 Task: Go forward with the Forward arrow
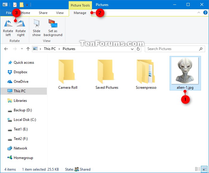[15, 49]
